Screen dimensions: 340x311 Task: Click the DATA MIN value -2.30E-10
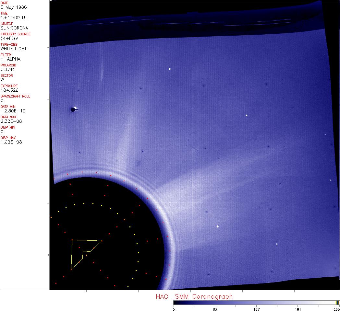tap(13, 111)
